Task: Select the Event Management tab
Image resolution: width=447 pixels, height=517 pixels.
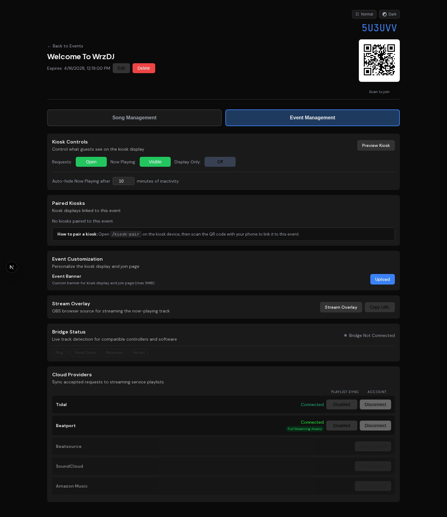Action: (x=313, y=118)
